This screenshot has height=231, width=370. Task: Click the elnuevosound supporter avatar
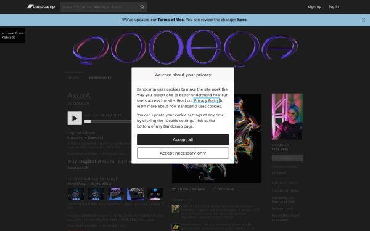pos(176,227)
